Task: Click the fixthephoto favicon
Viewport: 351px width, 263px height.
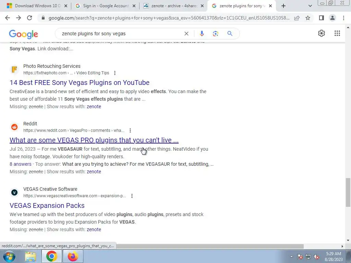Action: tap(14, 70)
